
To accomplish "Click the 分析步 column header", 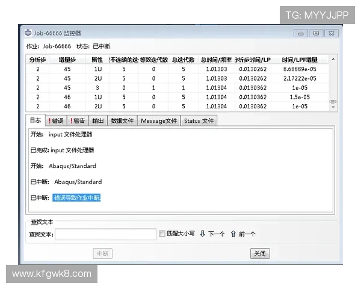I will click(37, 60).
